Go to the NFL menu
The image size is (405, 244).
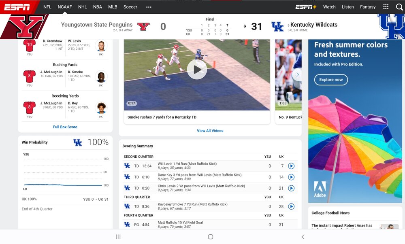click(x=47, y=7)
